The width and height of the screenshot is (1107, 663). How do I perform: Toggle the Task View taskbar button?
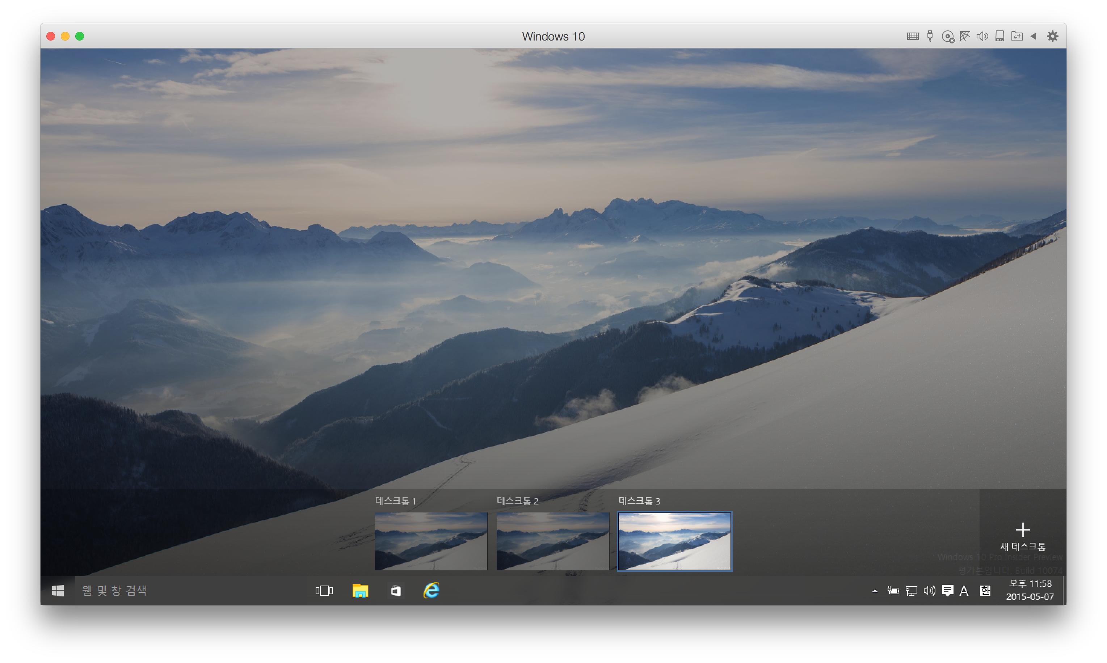324,591
